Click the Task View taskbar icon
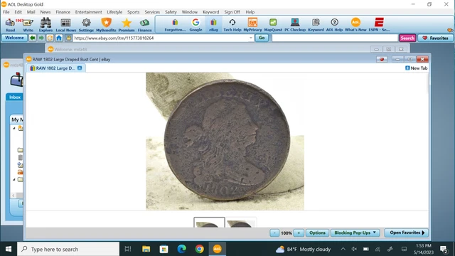 128,249
